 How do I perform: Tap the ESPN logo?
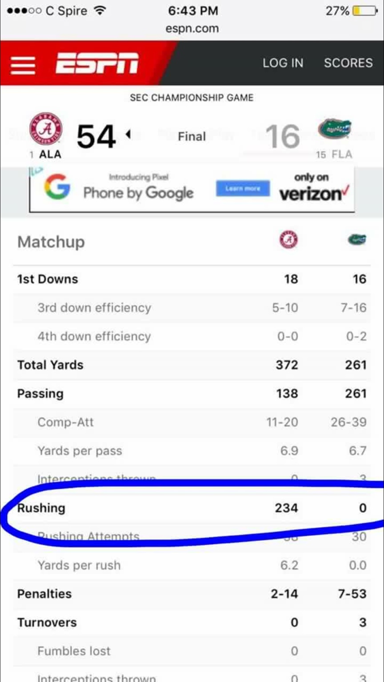click(97, 63)
